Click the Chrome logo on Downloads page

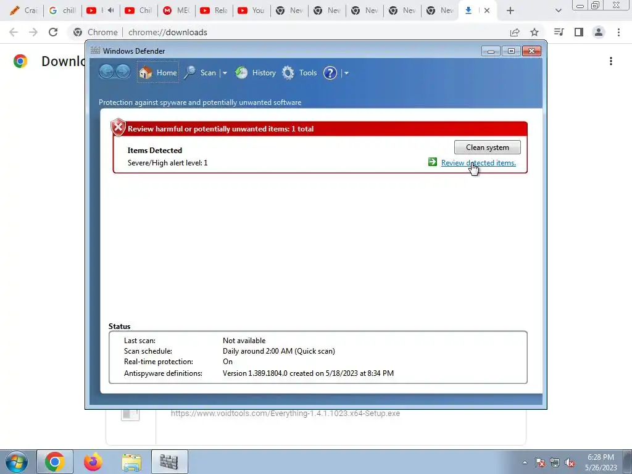[x=20, y=61]
